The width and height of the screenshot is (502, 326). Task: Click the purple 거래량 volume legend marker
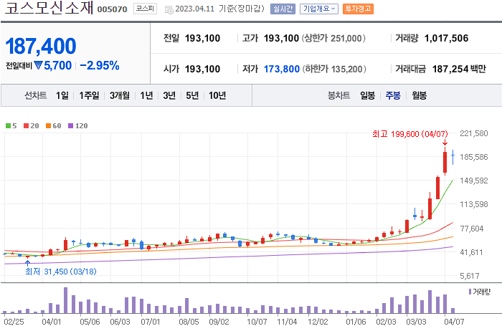click(470, 292)
